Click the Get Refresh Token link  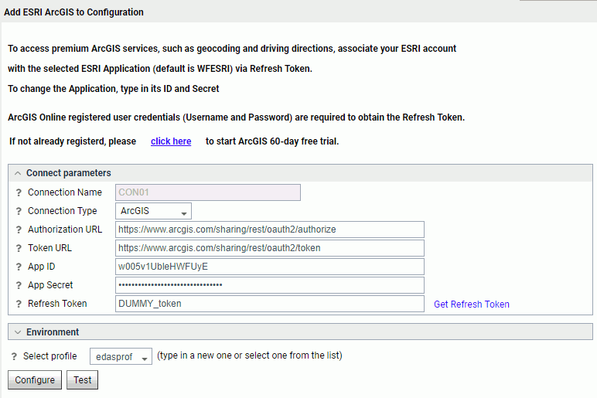coord(472,304)
